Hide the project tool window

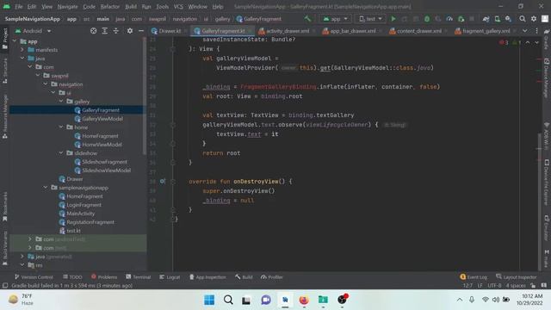pyautogui.click(x=141, y=31)
